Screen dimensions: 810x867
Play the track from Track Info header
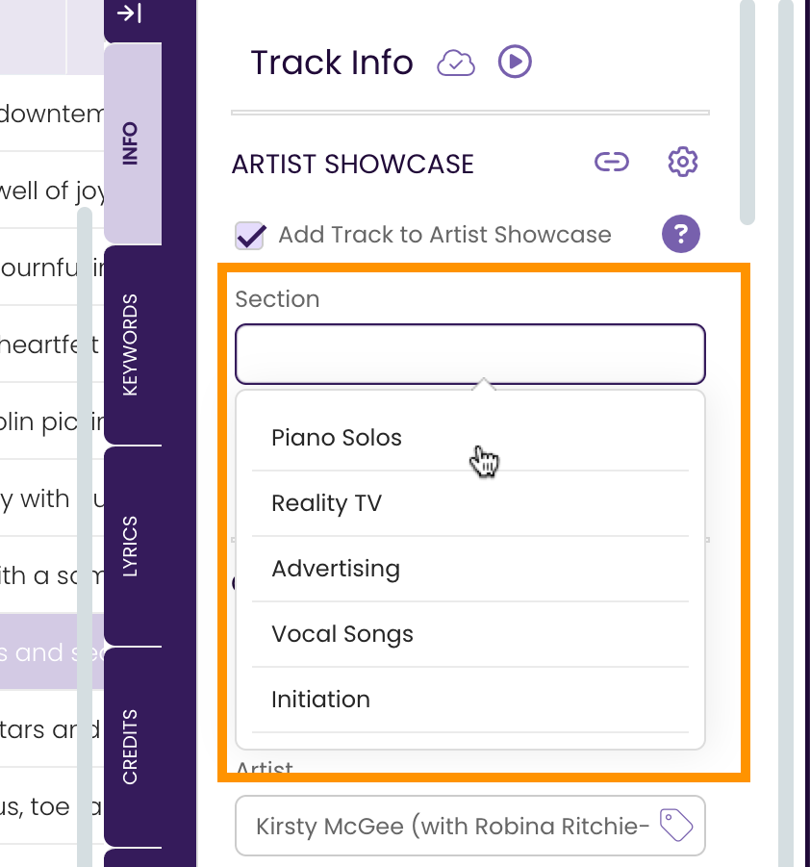coord(515,62)
